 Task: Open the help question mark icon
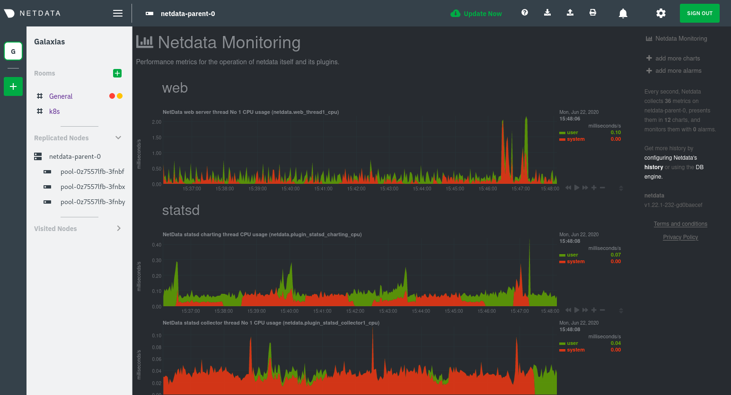tap(525, 13)
